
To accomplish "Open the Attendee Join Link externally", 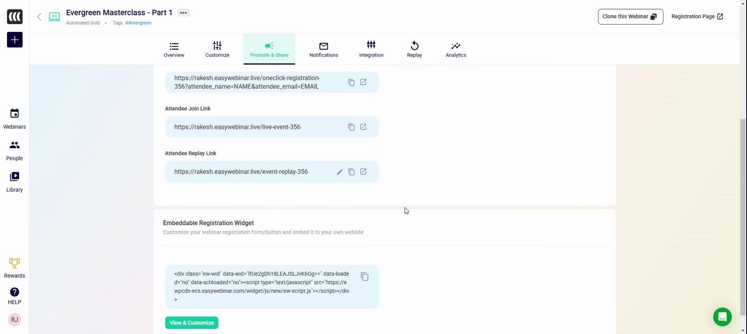I will (364, 127).
